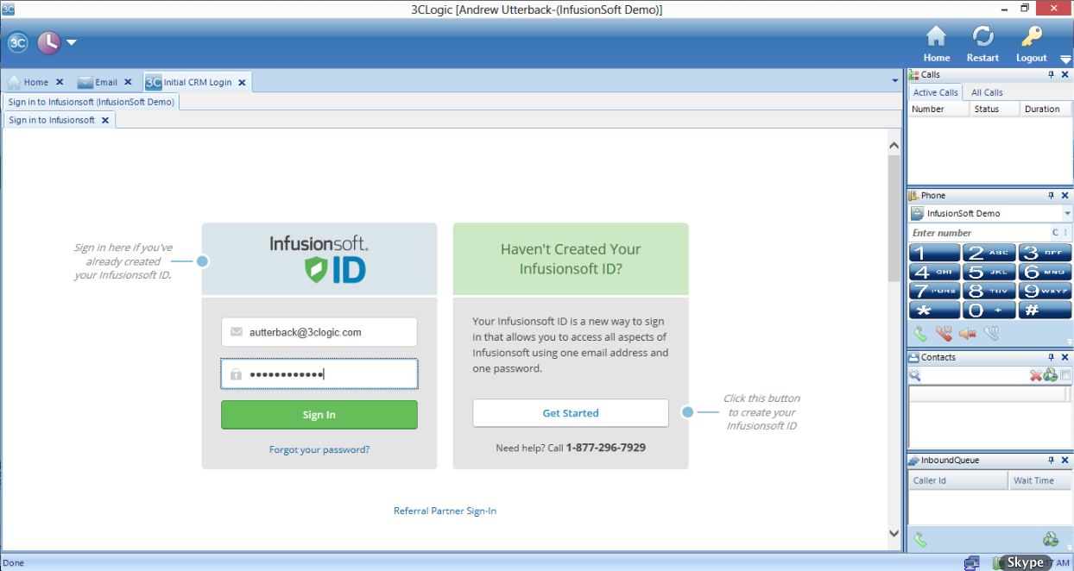
Task: Dial digit 6 MNO on the keypad
Action: click(x=1045, y=272)
